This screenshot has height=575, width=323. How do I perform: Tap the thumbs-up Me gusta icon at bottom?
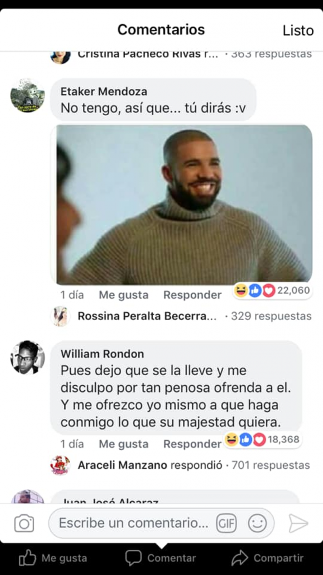(x=27, y=559)
